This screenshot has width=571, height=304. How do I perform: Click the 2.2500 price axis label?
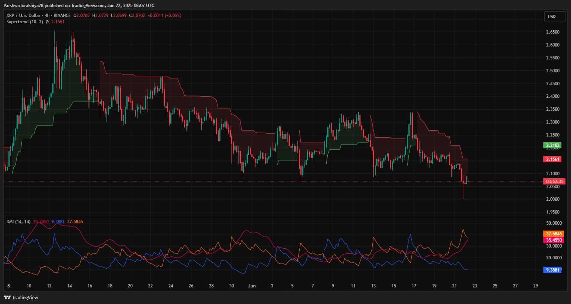coord(553,135)
